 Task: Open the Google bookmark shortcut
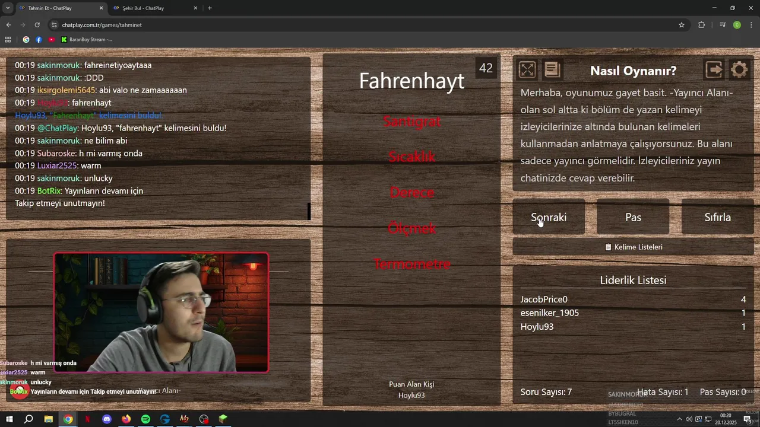click(x=26, y=40)
